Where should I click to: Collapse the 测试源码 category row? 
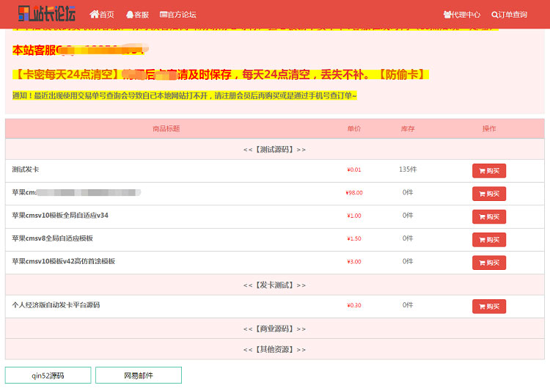pyautogui.click(x=274, y=149)
